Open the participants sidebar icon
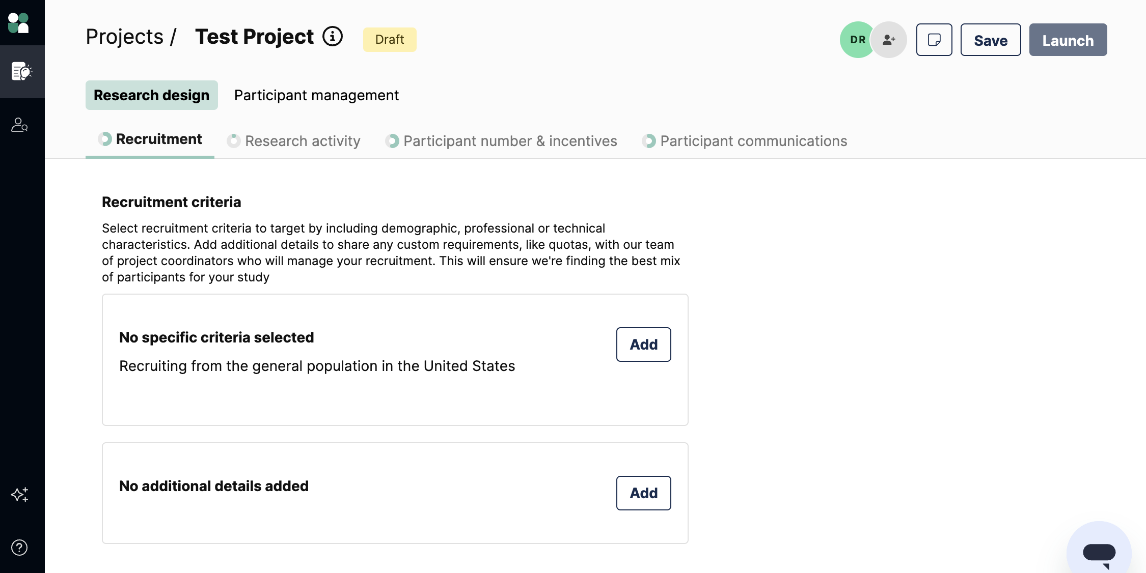Viewport: 1146px width, 573px height. coord(19,125)
